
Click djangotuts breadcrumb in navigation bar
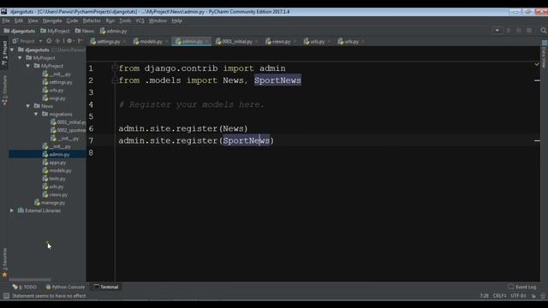coord(20,31)
